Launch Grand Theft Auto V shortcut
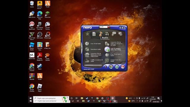 [x=32, y=36]
